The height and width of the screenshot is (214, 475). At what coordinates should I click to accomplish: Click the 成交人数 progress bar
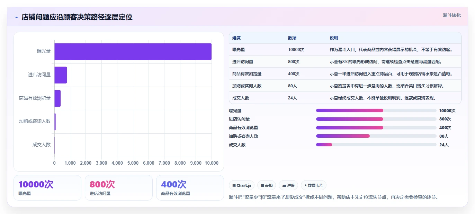(376, 145)
